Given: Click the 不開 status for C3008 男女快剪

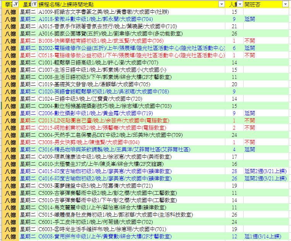Looking at the screenshot, I should [x=250, y=142].
